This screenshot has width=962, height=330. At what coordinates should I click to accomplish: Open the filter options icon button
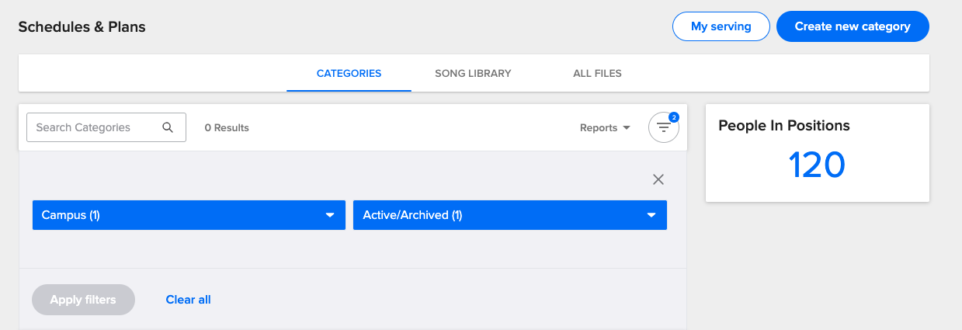click(663, 128)
